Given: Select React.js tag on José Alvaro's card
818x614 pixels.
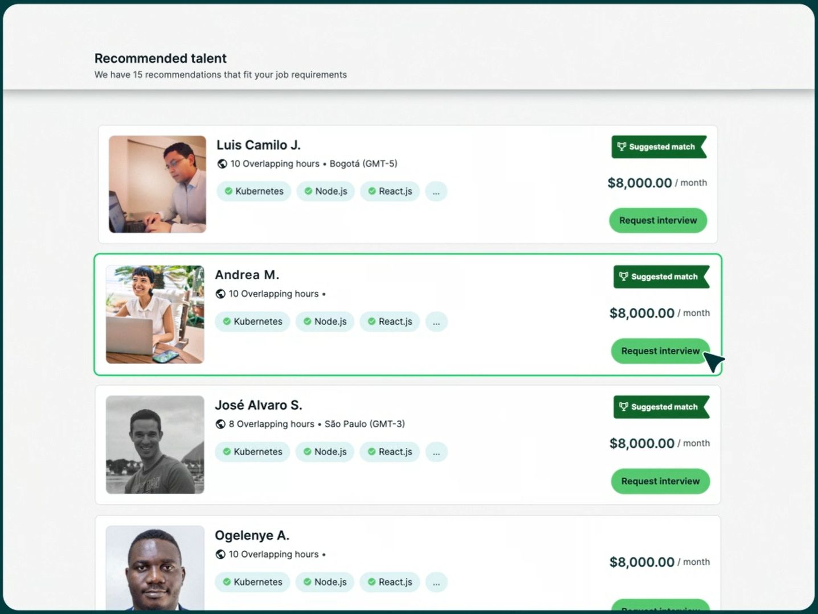Looking at the screenshot, I should [390, 452].
